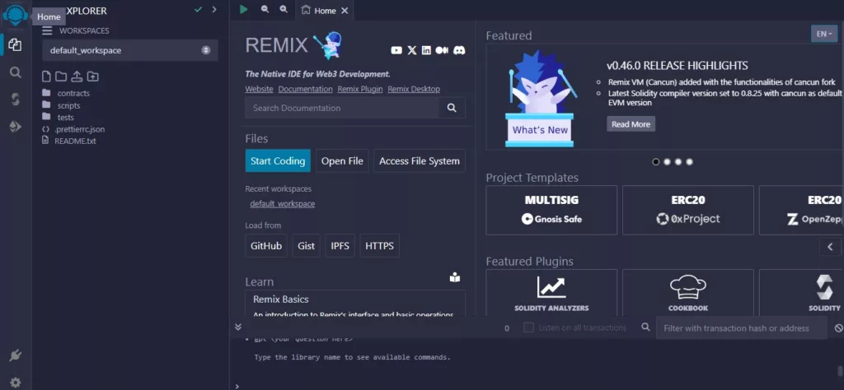Open the workspaces hamburger menu
The height and width of the screenshot is (390, 844).
(x=47, y=30)
